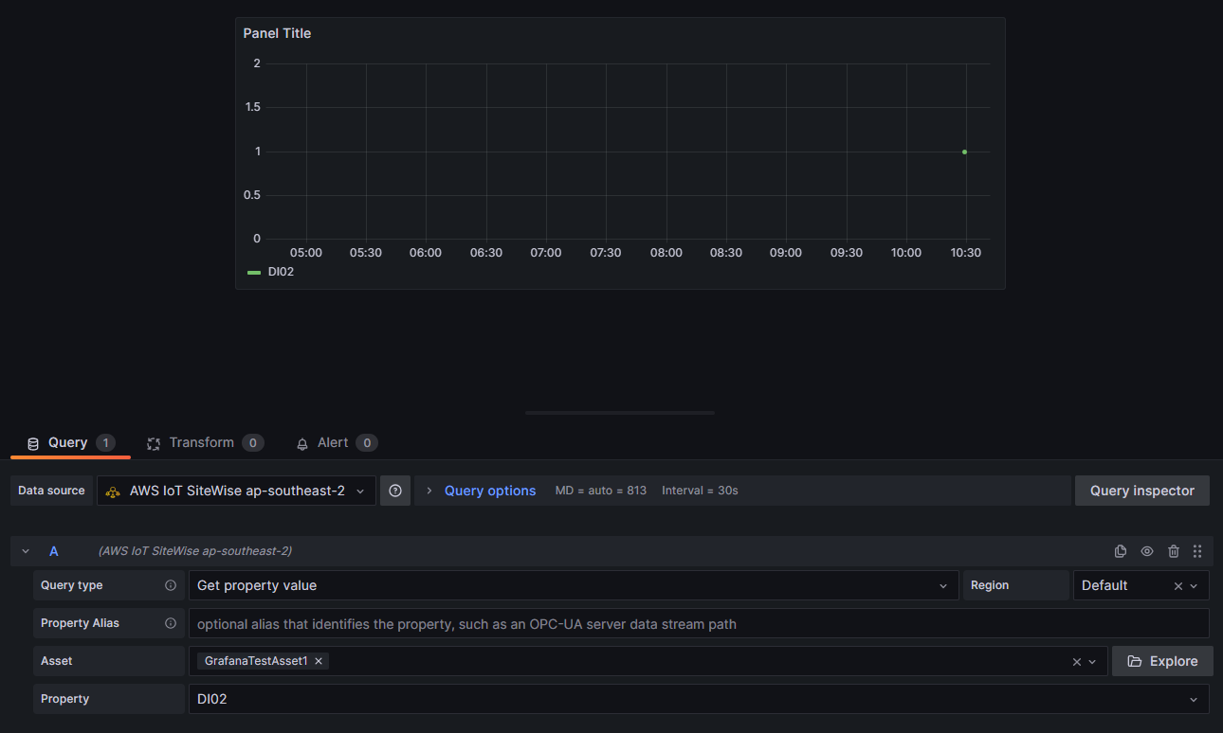Click the trash icon to delete query A

coord(1174,550)
